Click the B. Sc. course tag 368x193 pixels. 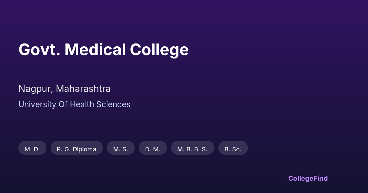[233, 148]
